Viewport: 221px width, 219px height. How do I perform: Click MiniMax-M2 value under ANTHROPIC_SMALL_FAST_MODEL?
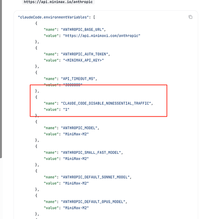[76, 159]
